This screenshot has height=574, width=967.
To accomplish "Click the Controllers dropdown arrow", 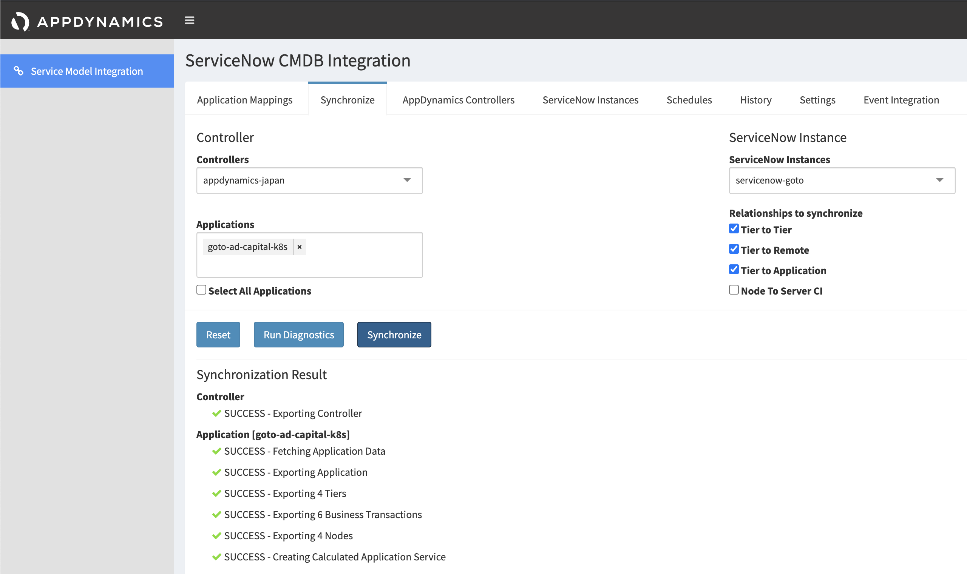I will (x=407, y=180).
